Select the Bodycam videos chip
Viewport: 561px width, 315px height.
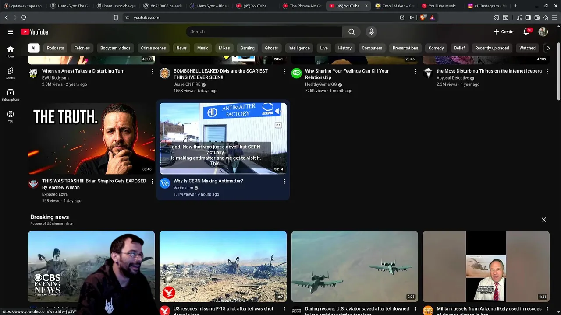(x=115, y=48)
